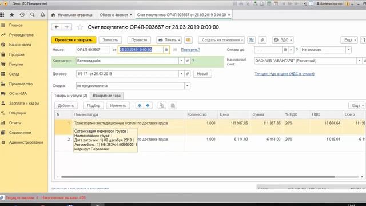Expand Скидка dropdown arrow
366x206 pixels.
click(187, 86)
